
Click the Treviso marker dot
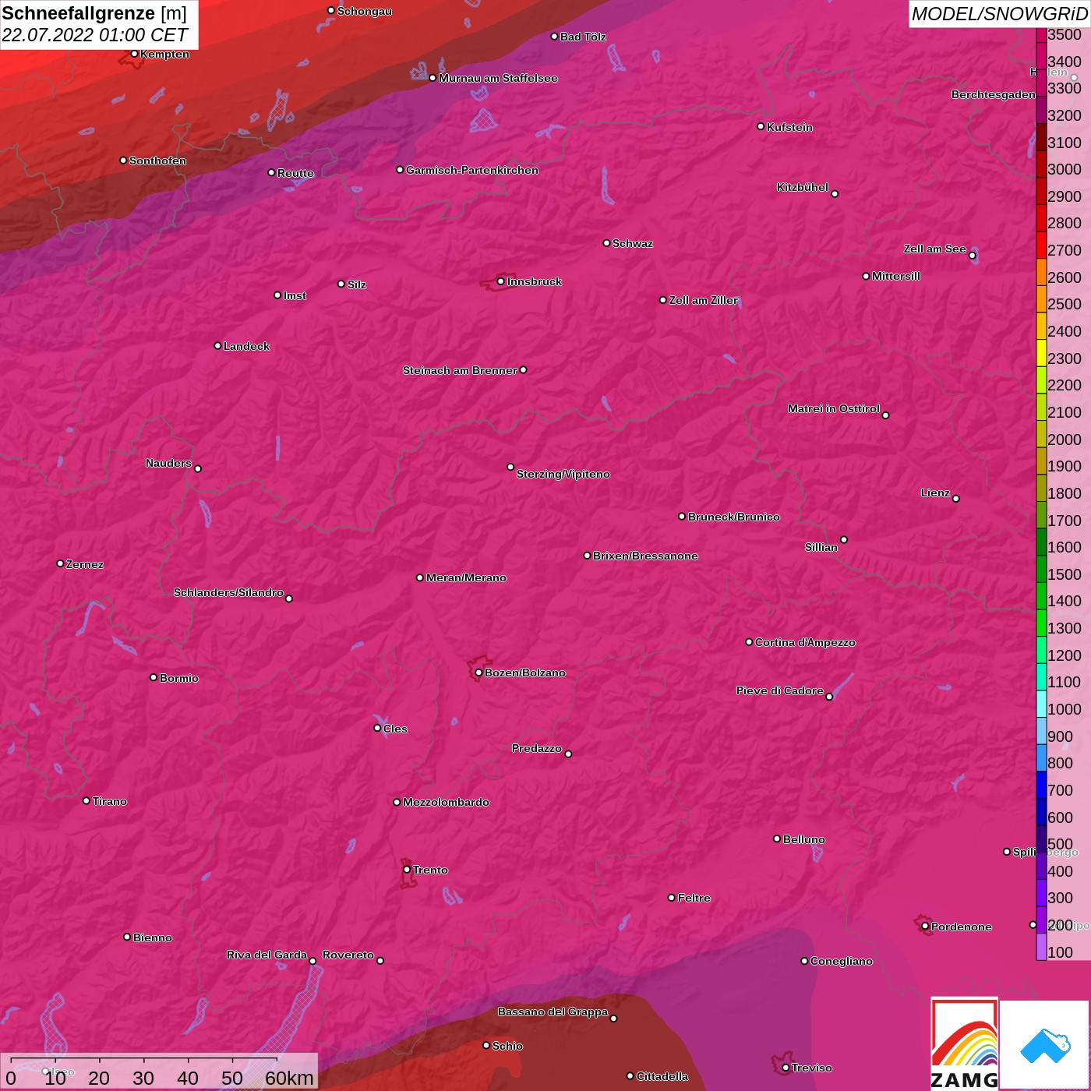[786, 1068]
